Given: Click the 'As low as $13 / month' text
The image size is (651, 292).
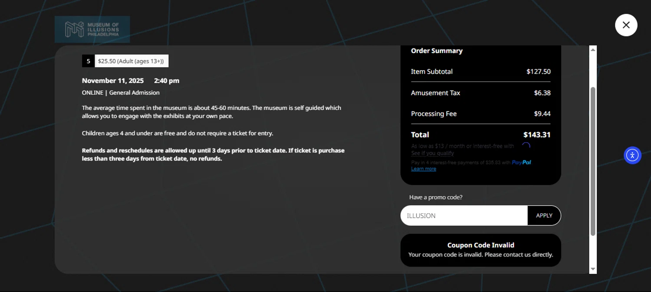Looking at the screenshot, I should [463, 146].
